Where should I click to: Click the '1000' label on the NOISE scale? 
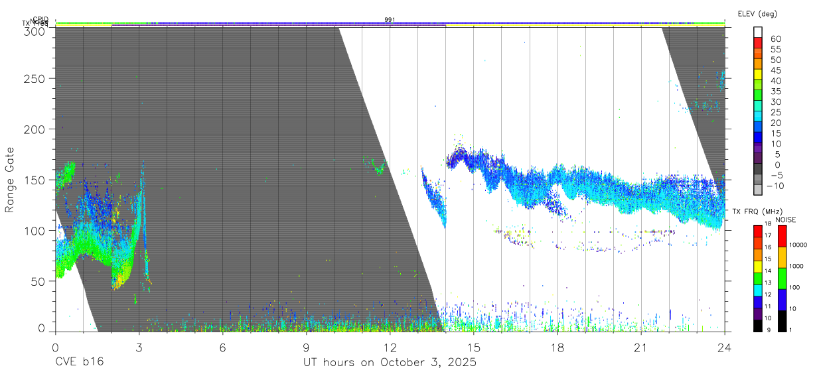coord(796,266)
